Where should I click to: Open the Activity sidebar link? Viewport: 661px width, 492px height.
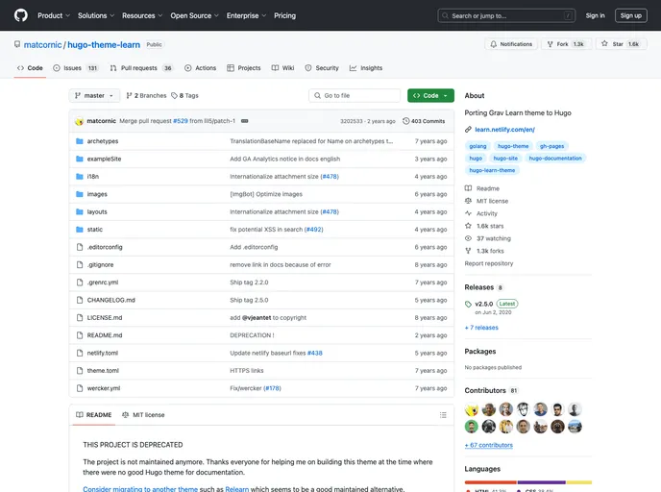481,213
